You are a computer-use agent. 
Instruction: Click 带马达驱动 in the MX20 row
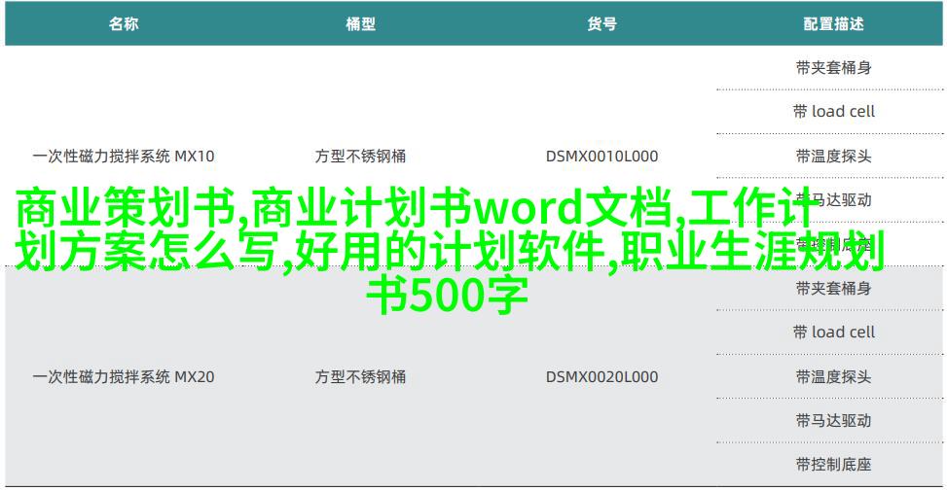(832, 420)
